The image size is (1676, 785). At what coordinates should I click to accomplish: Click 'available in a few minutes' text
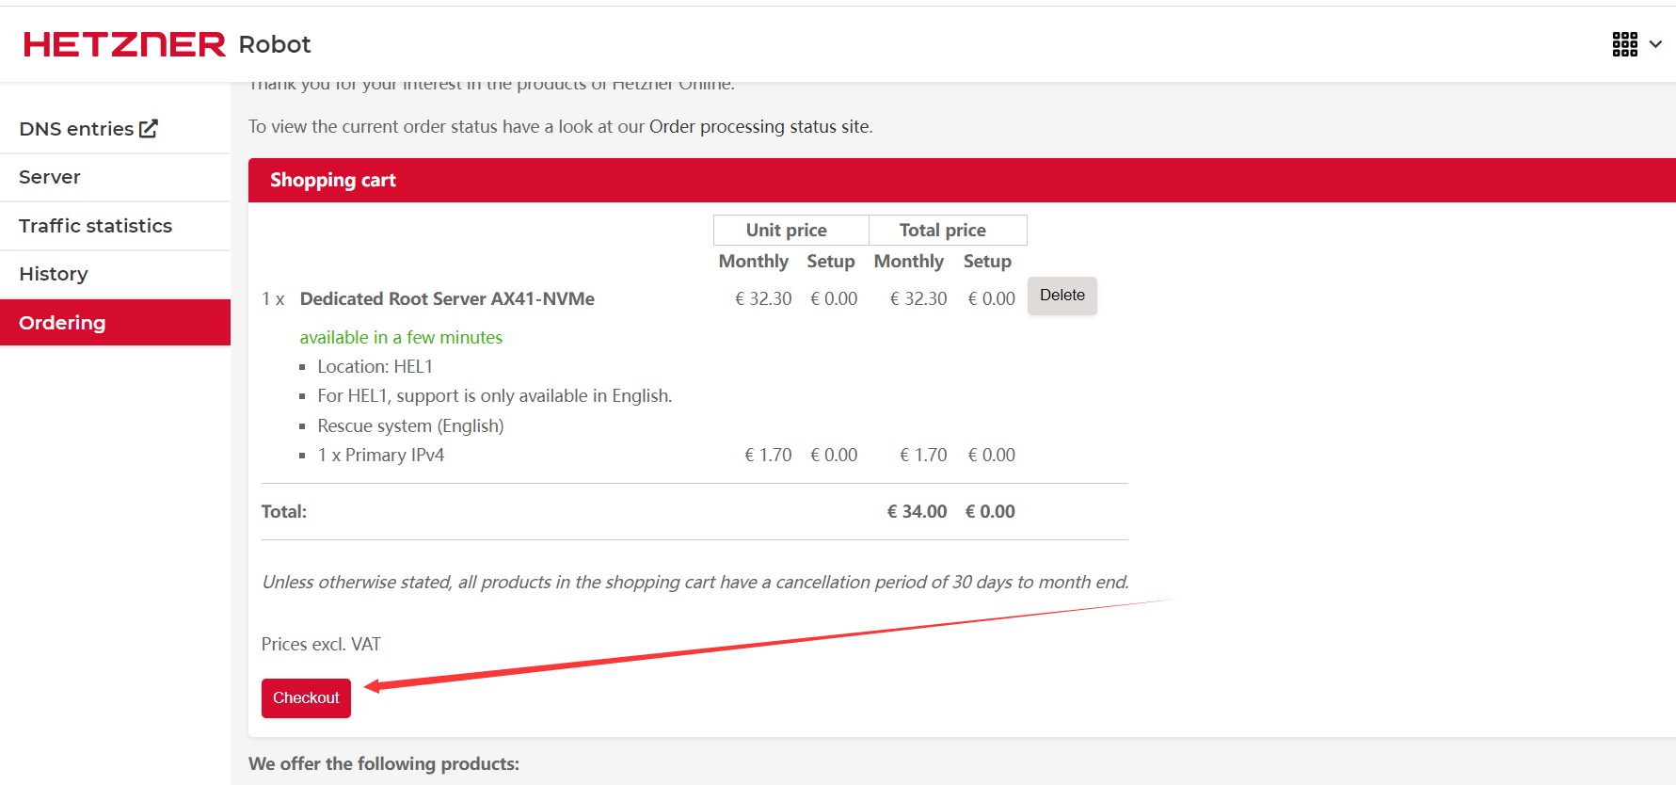(x=401, y=337)
